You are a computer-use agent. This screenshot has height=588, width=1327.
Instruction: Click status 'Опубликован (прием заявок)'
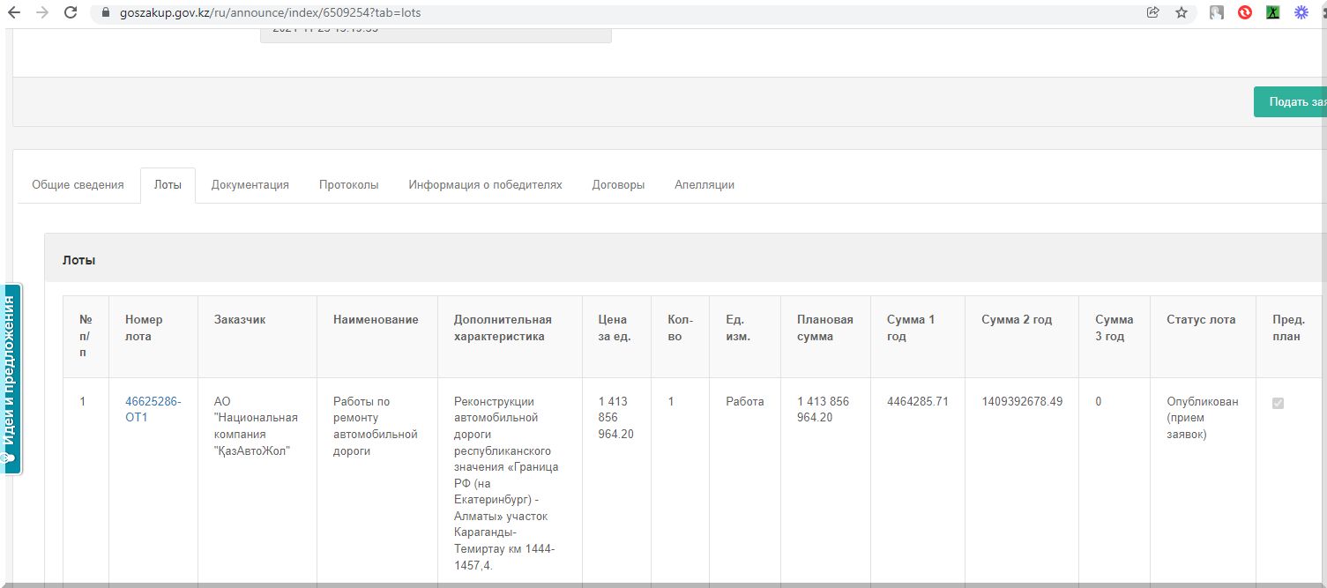(x=1203, y=418)
